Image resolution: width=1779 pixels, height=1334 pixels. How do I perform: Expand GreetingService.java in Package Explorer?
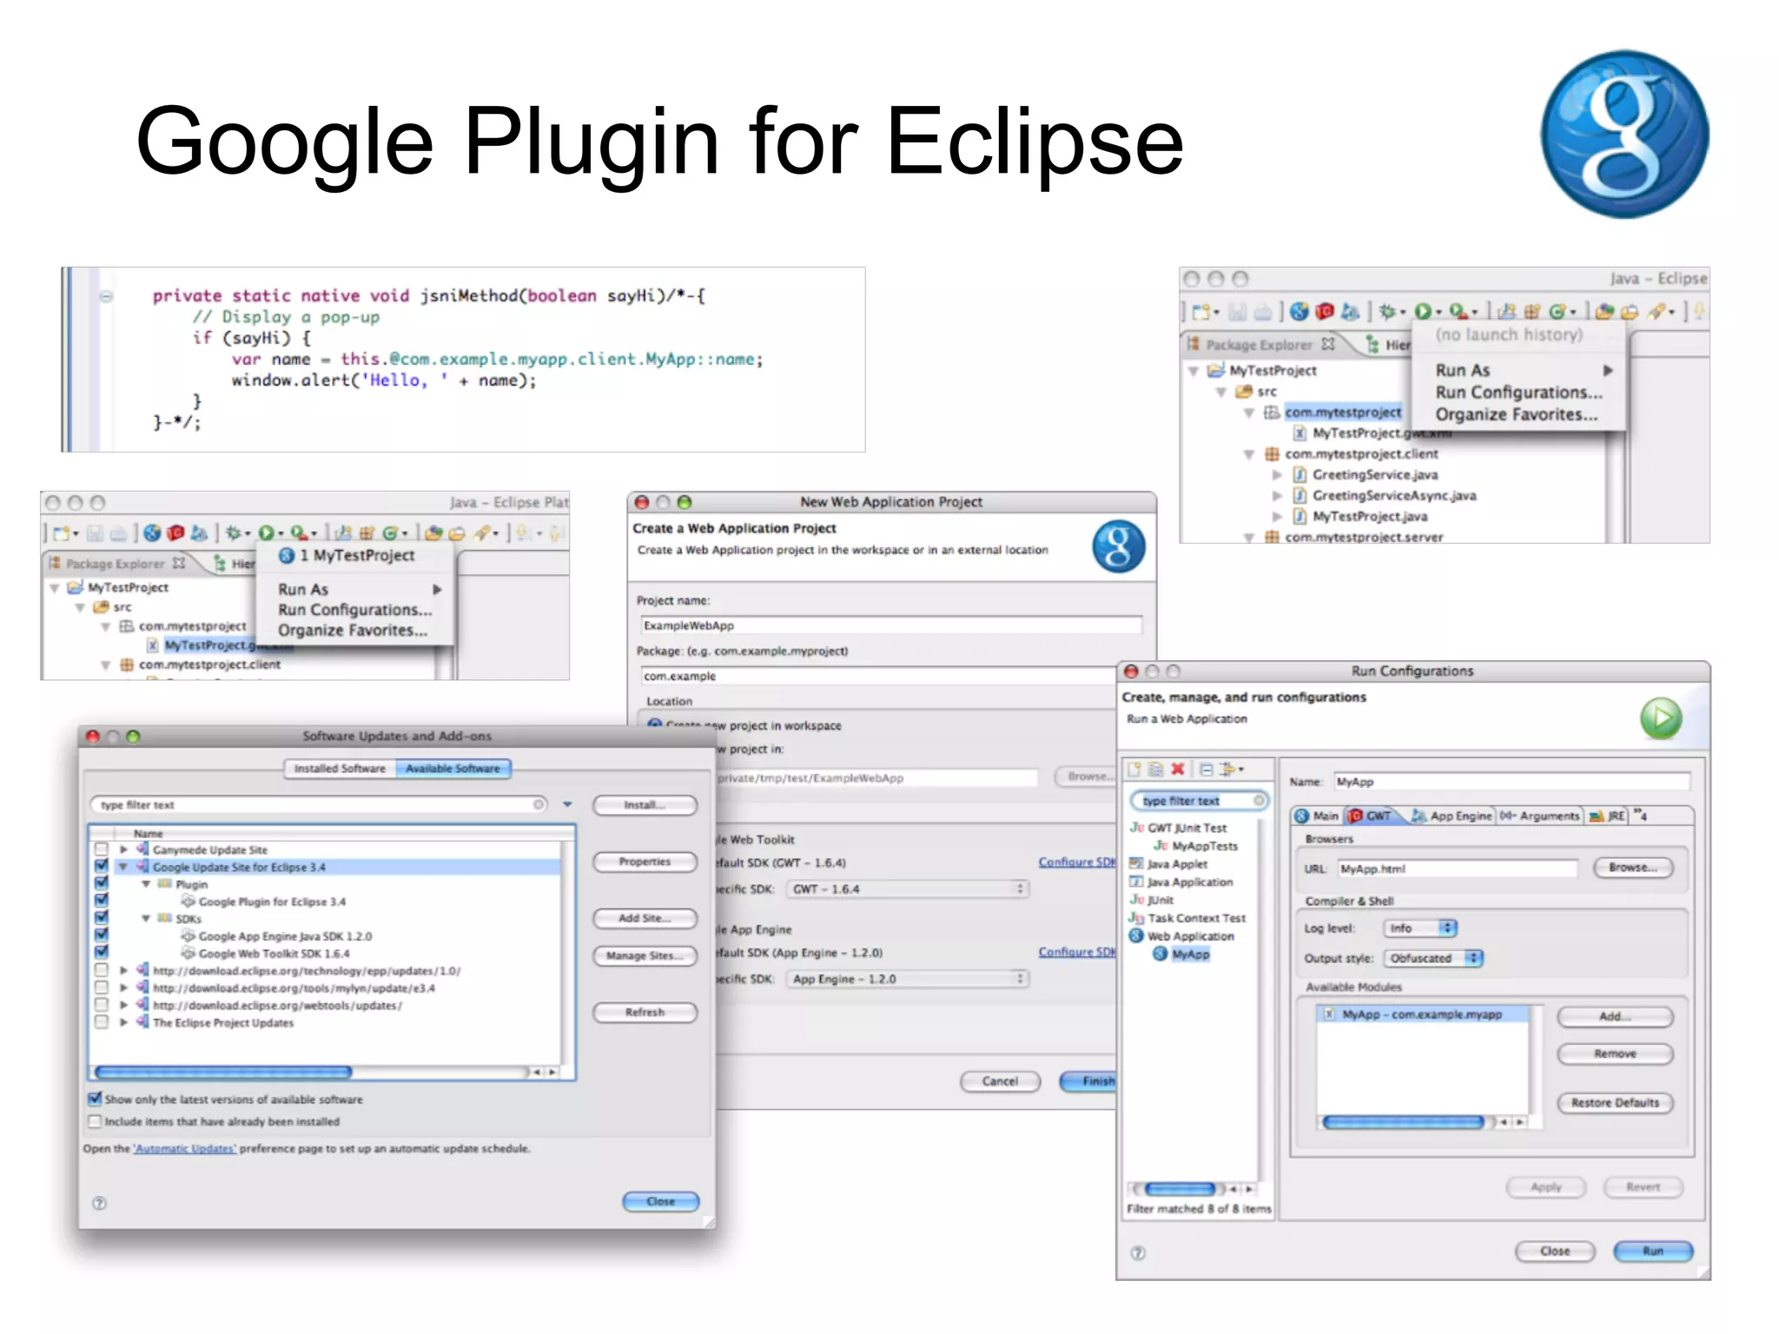1277,474
